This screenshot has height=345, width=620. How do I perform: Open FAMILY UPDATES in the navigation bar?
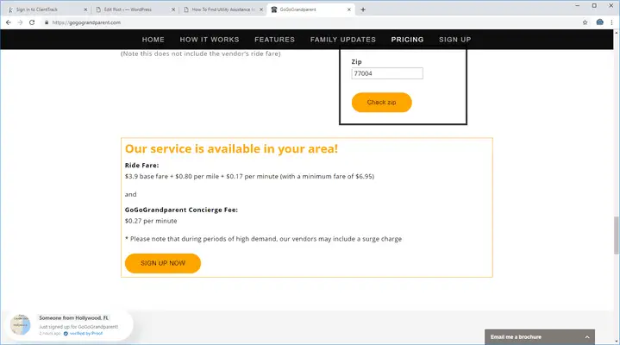343,40
